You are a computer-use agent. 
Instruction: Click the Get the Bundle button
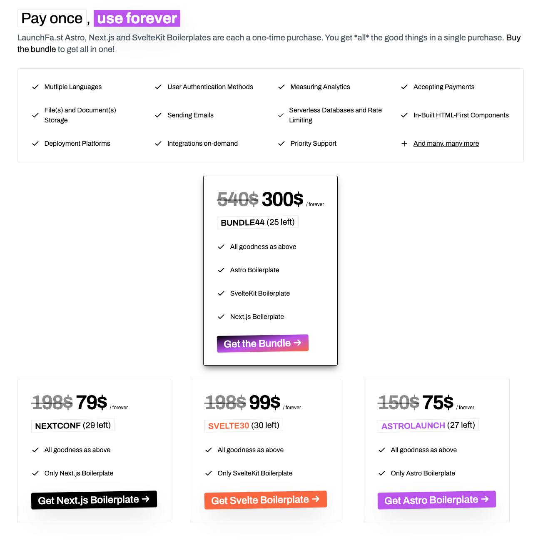click(x=262, y=343)
